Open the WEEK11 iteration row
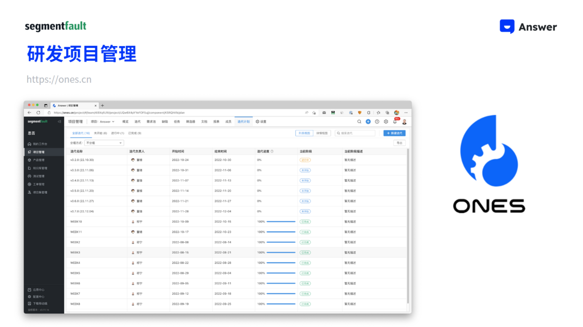Screen dimensions: 583x327 point(237,232)
